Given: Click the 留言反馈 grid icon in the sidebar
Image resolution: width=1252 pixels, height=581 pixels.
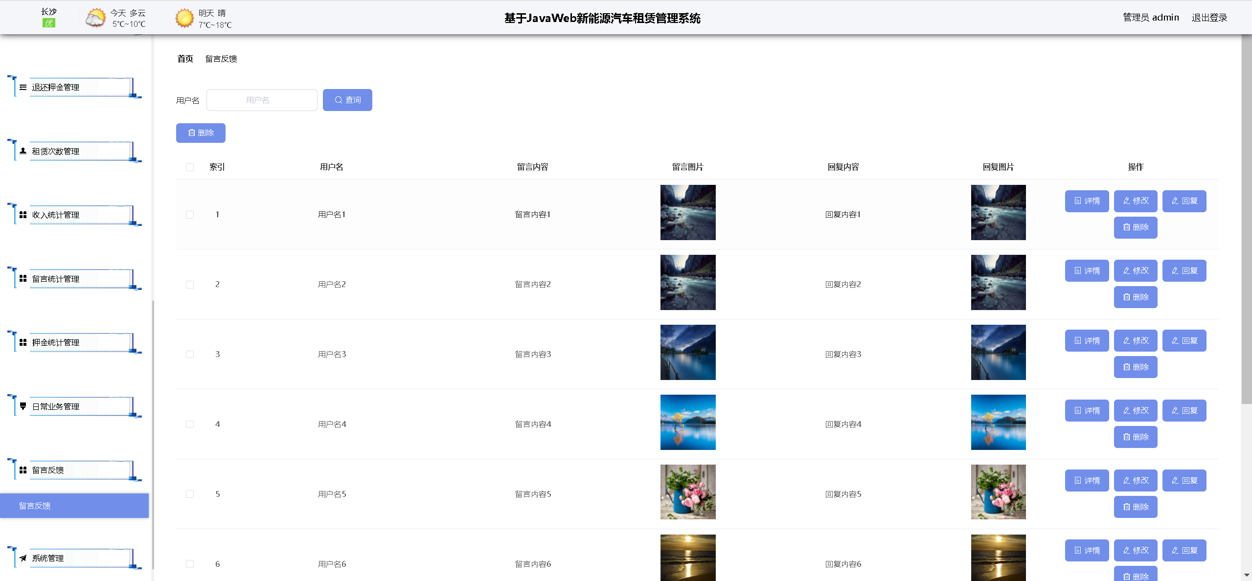Looking at the screenshot, I should click(x=23, y=470).
